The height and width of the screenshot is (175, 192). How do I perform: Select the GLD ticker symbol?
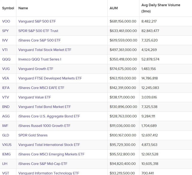point(6,135)
